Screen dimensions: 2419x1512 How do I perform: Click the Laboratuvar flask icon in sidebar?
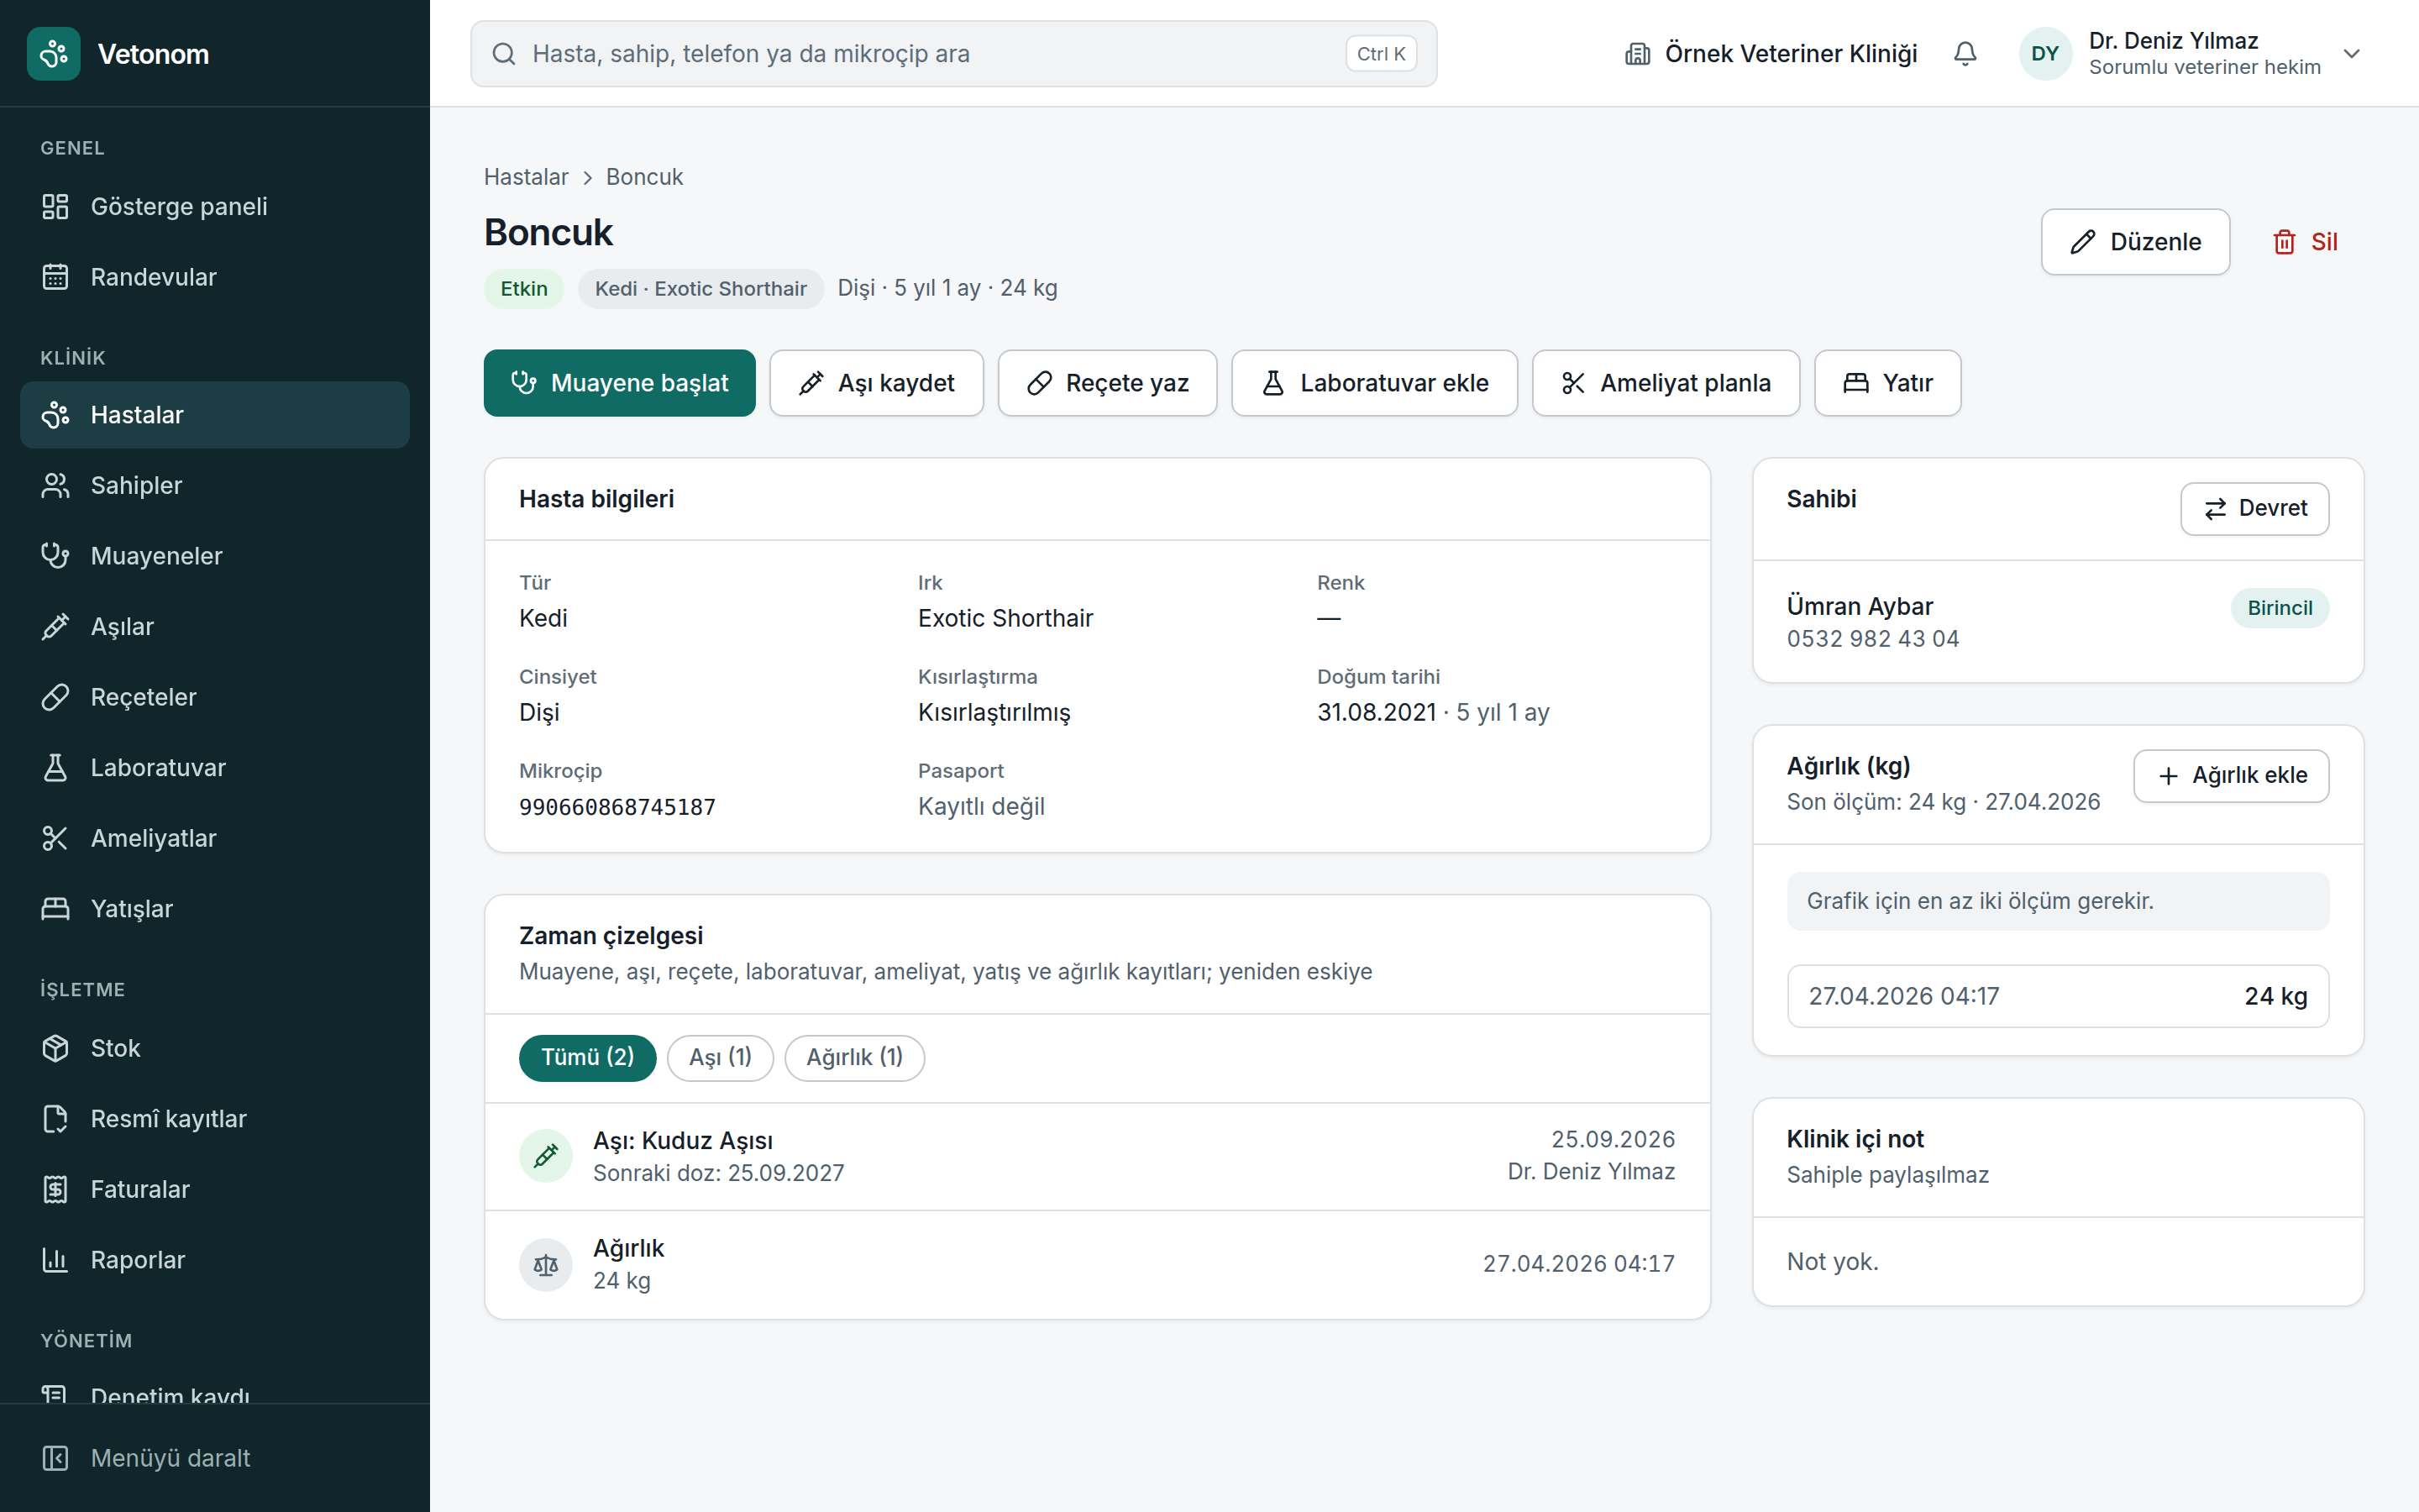(x=55, y=768)
